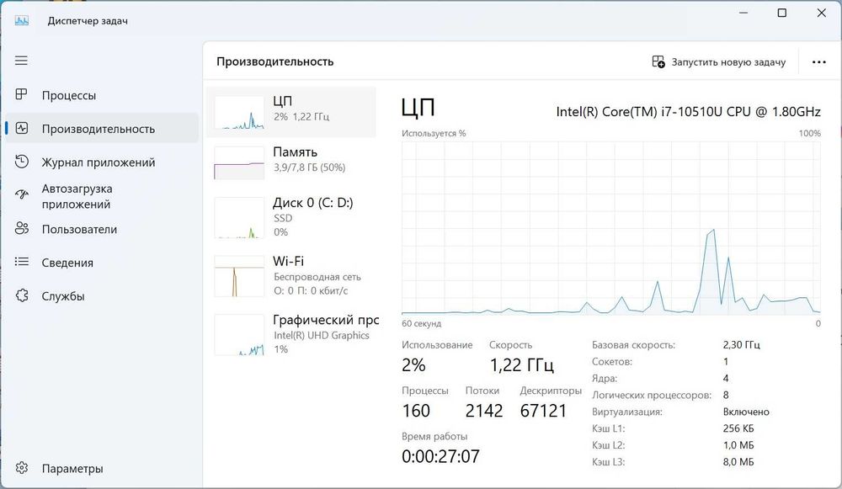Click the Диспетчер задач window title
The width and height of the screenshot is (842, 489).
click(88, 21)
